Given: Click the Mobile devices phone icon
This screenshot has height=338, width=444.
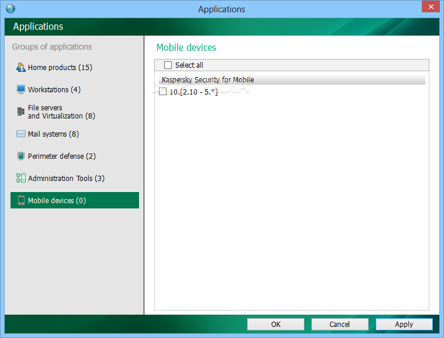Looking at the screenshot, I should tap(21, 200).
